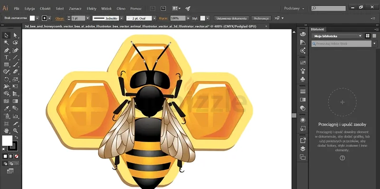This screenshot has width=380, height=189.
Task: Select the Lasso tool
Action: 15,43
